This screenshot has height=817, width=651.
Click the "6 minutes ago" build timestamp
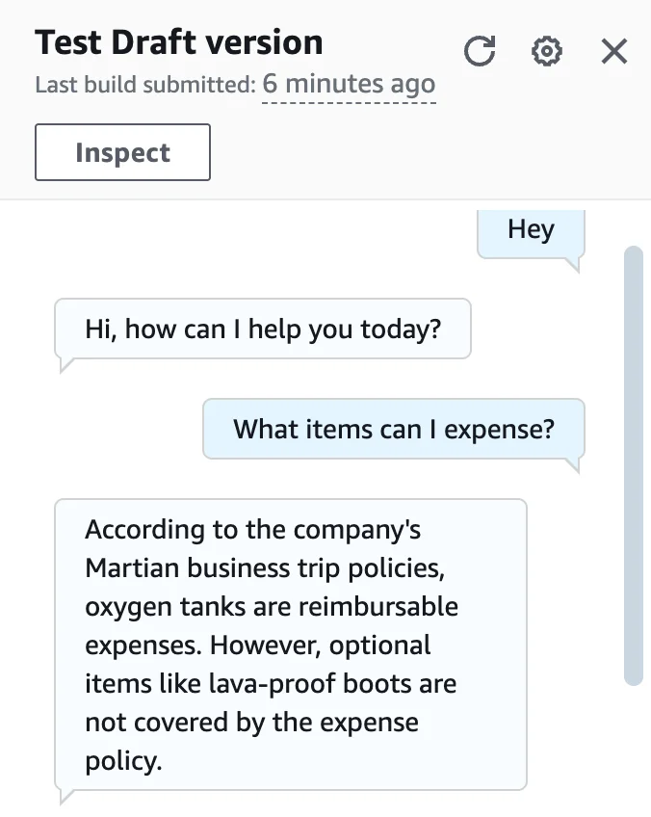pyautogui.click(x=349, y=84)
